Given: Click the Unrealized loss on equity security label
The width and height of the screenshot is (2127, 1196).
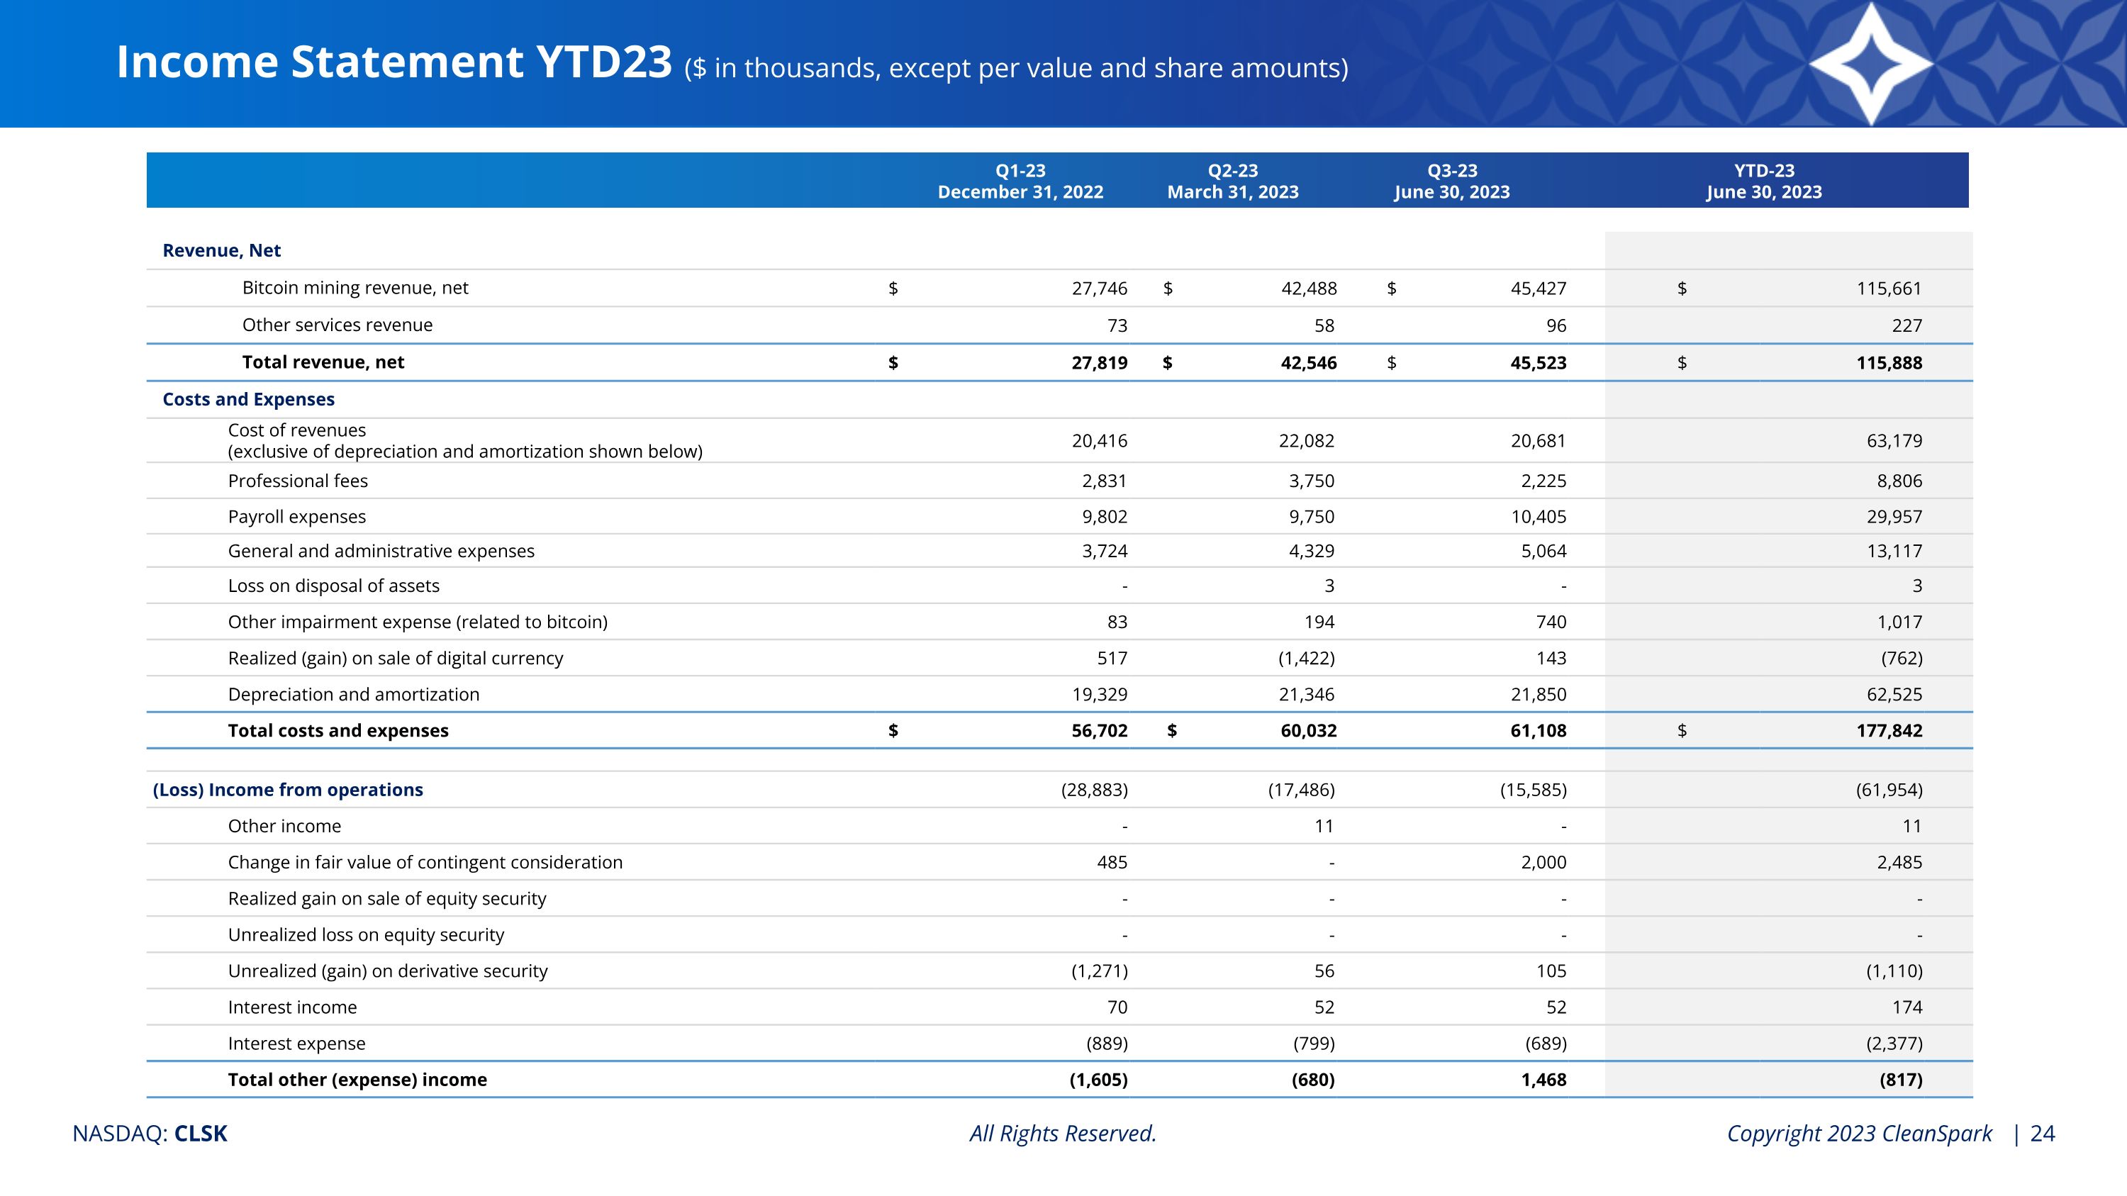Looking at the screenshot, I should [x=366, y=935].
